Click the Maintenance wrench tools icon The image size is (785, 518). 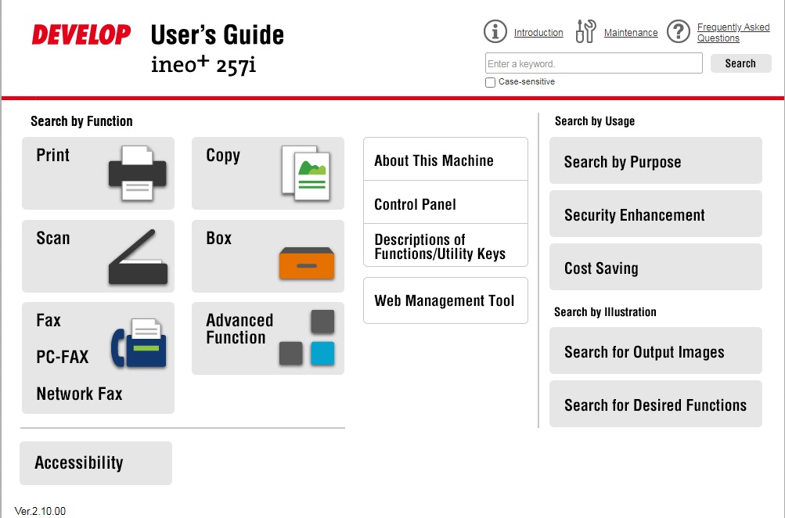[585, 32]
